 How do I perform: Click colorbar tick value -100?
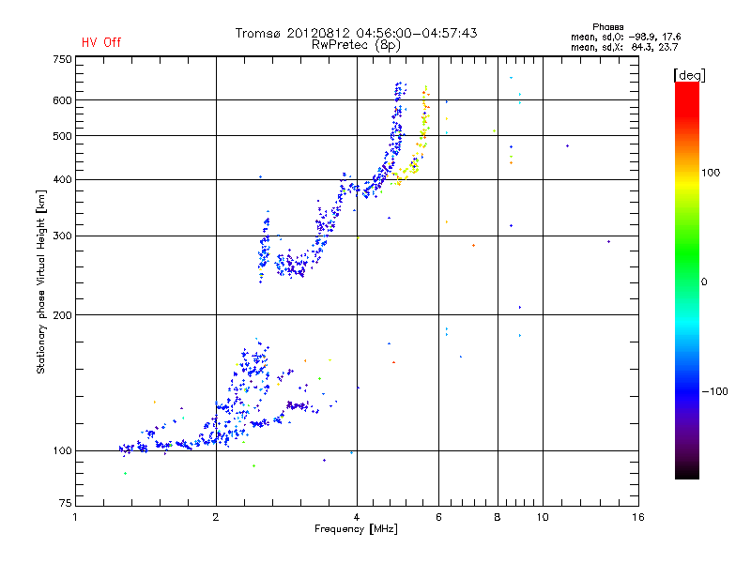coord(714,391)
